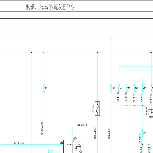The width and height of the screenshot is (153, 153).
Task: Click the junction dot on the magenta bus line
Action: 111,37
